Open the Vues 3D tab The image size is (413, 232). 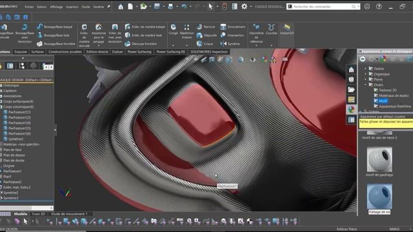(39, 214)
